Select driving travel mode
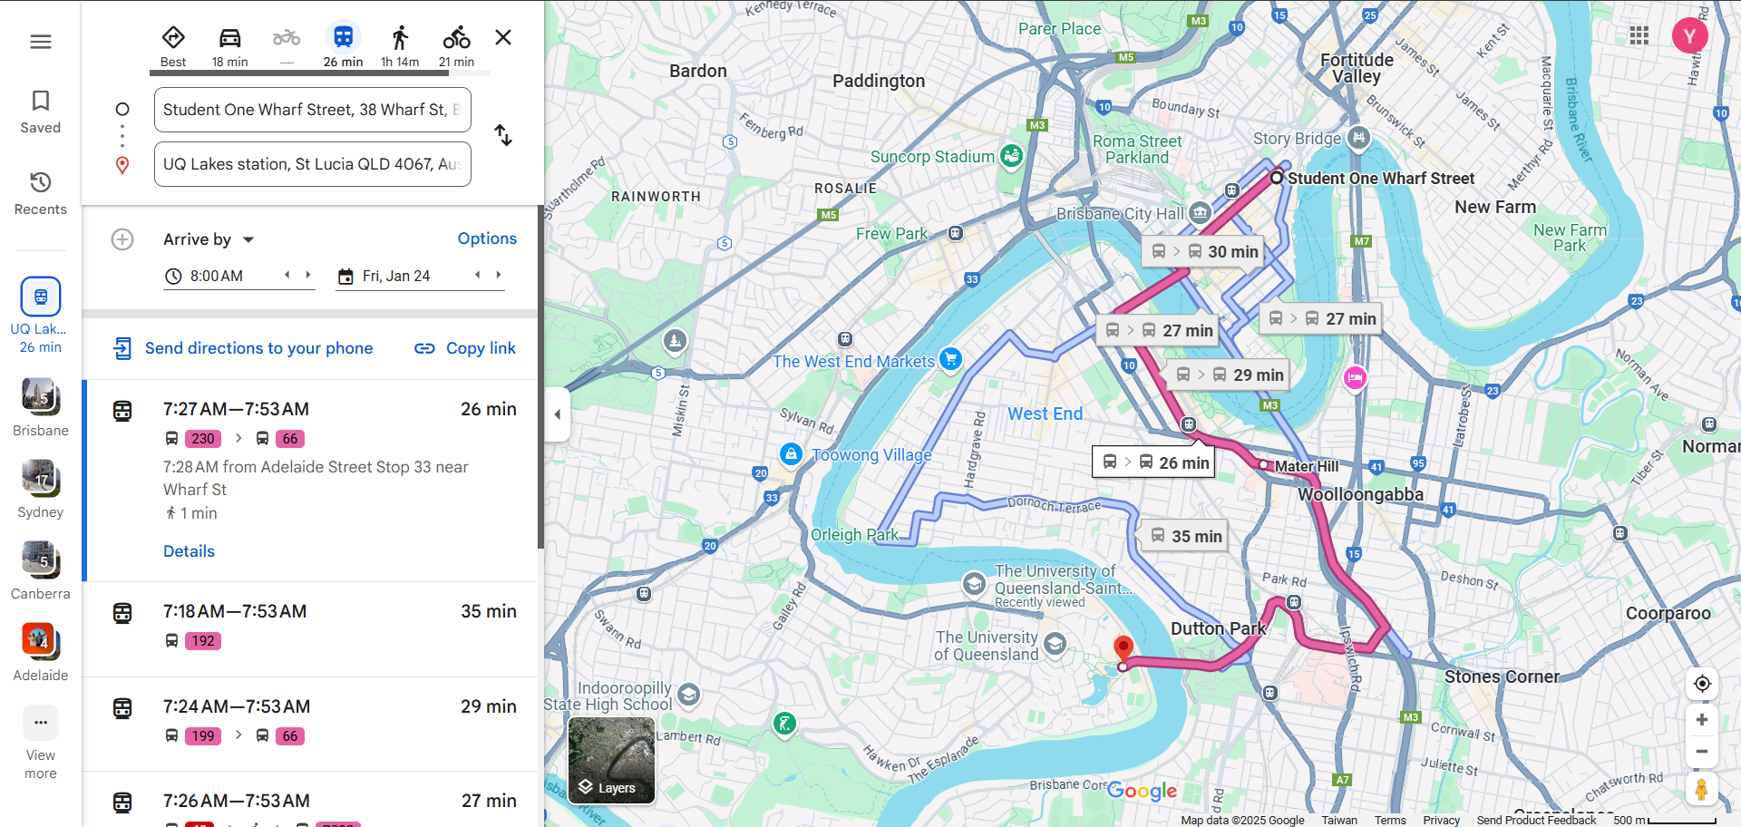1741x827 pixels. pos(229,45)
